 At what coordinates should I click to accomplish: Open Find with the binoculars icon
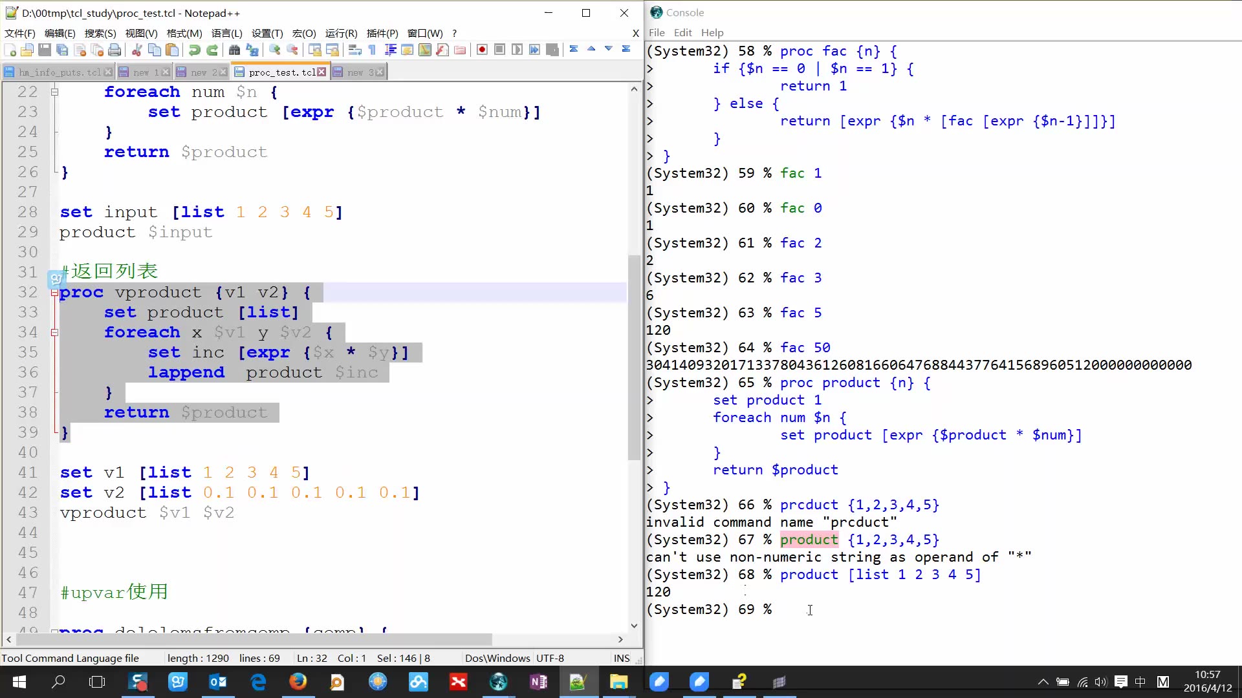coord(234,50)
